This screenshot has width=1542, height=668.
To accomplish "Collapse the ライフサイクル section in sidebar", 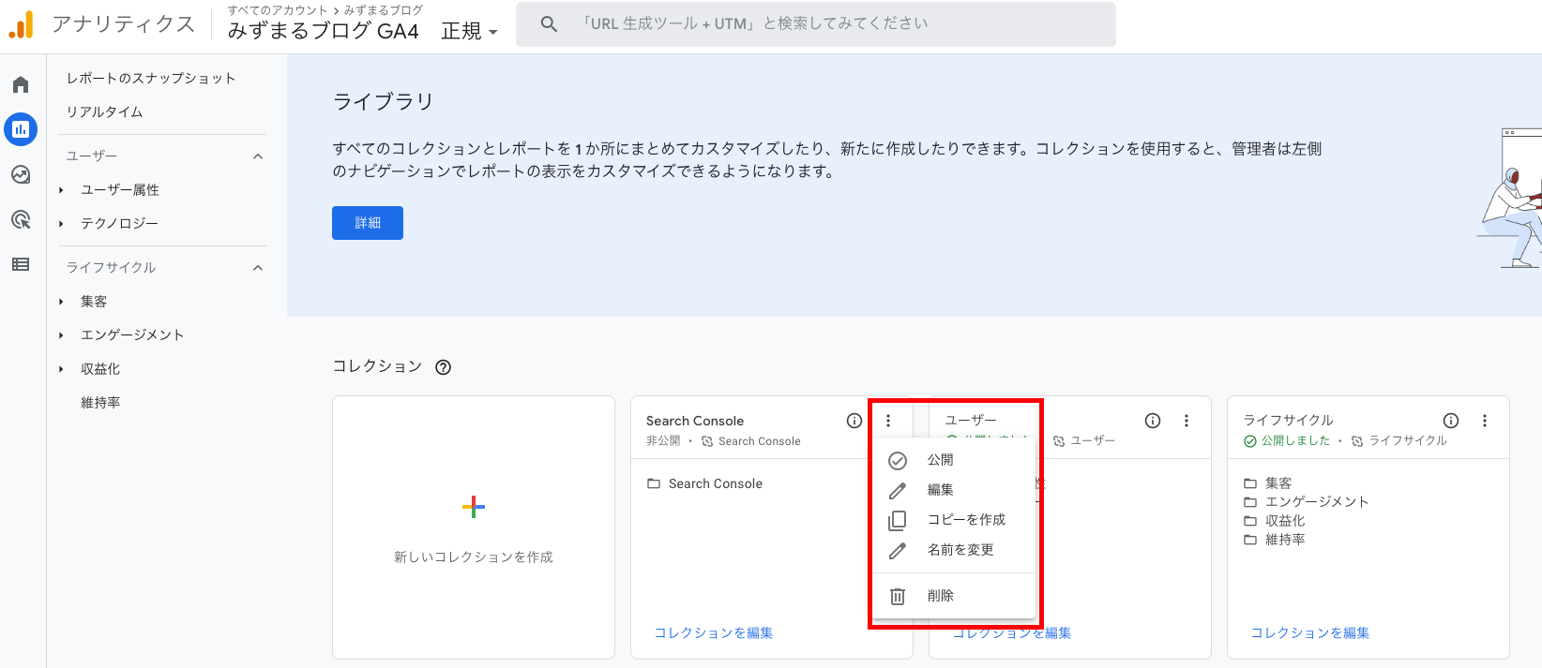I will tap(258, 268).
